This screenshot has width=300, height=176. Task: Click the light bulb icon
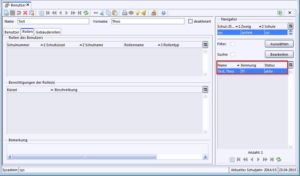(137, 13)
